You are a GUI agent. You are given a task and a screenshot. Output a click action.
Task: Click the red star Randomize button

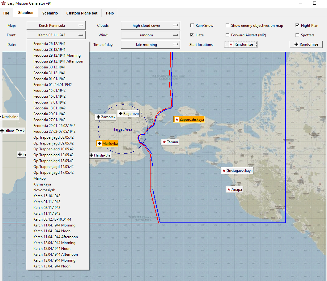[x=241, y=44]
